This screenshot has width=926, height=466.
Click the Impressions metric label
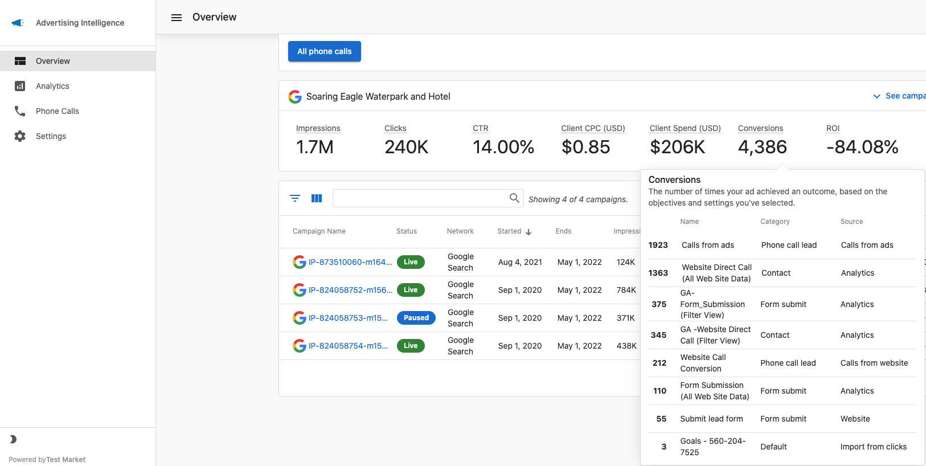(318, 128)
